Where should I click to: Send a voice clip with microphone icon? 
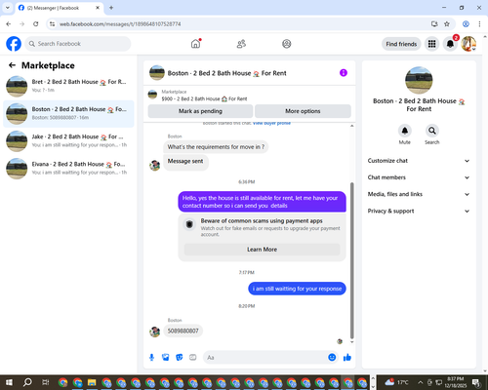point(151,358)
